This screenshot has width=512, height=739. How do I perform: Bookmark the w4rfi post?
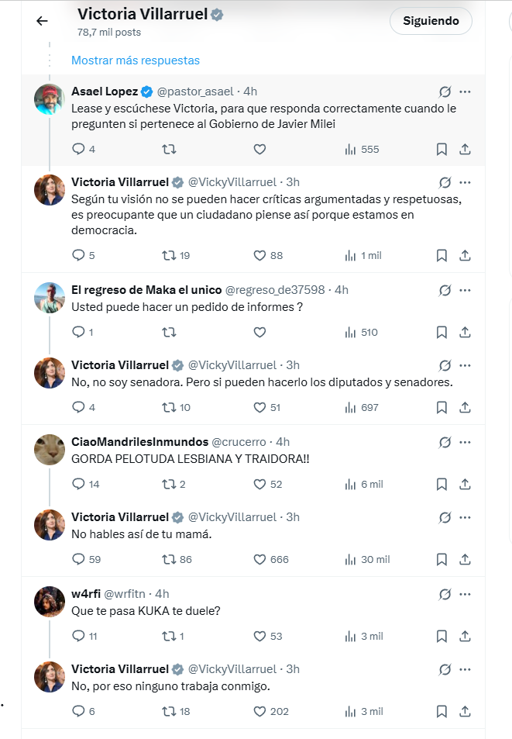click(x=441, y=636)
